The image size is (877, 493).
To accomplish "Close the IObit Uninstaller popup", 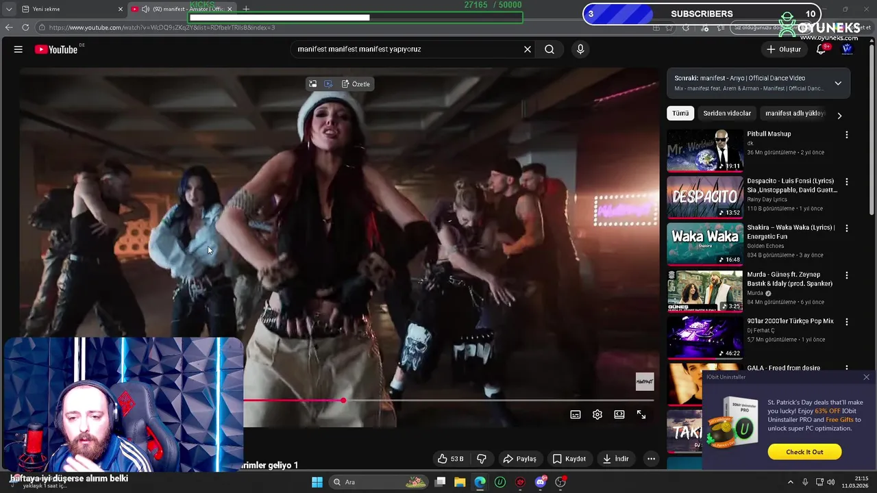I will (x=866, y=377).
